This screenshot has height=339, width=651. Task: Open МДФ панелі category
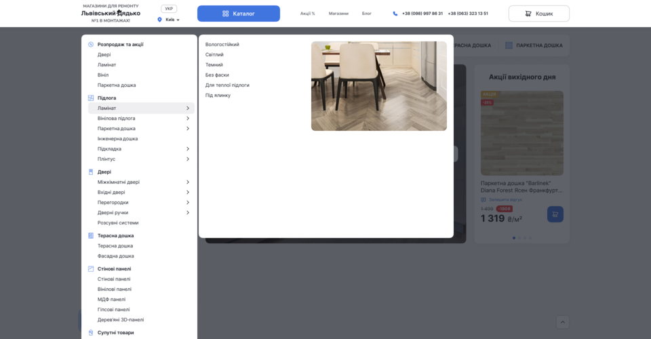coord(111,299)
